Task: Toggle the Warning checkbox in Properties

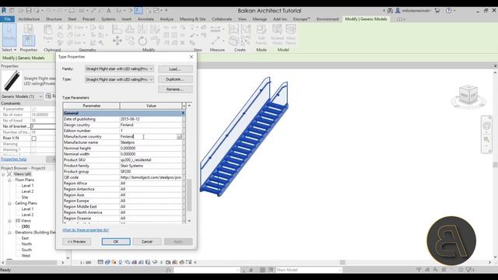Action: pos(33,144)
